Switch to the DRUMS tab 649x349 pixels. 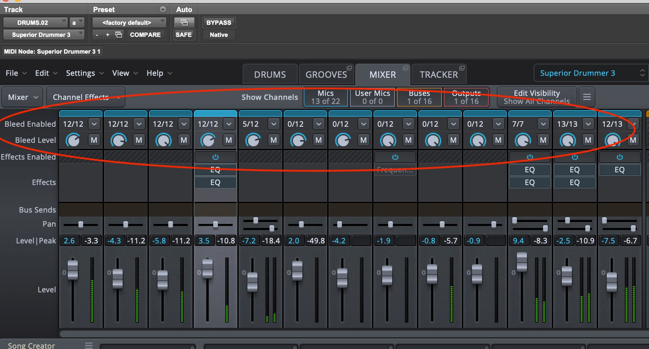click(270, 74)
